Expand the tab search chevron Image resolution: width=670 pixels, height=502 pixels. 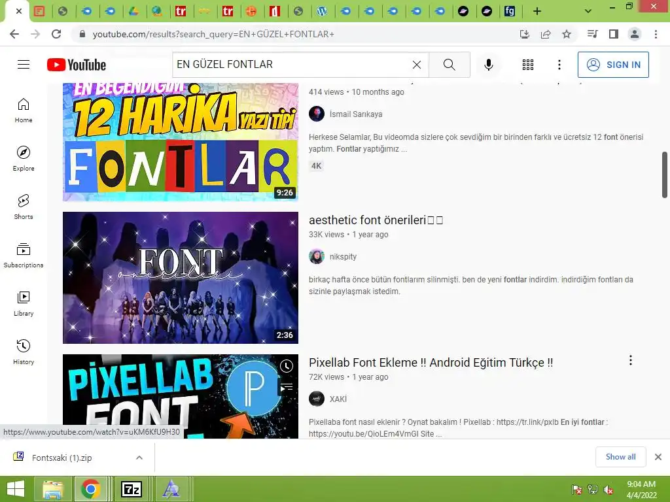click(588, 12)
